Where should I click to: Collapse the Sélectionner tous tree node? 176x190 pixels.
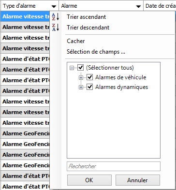point(72,68)
